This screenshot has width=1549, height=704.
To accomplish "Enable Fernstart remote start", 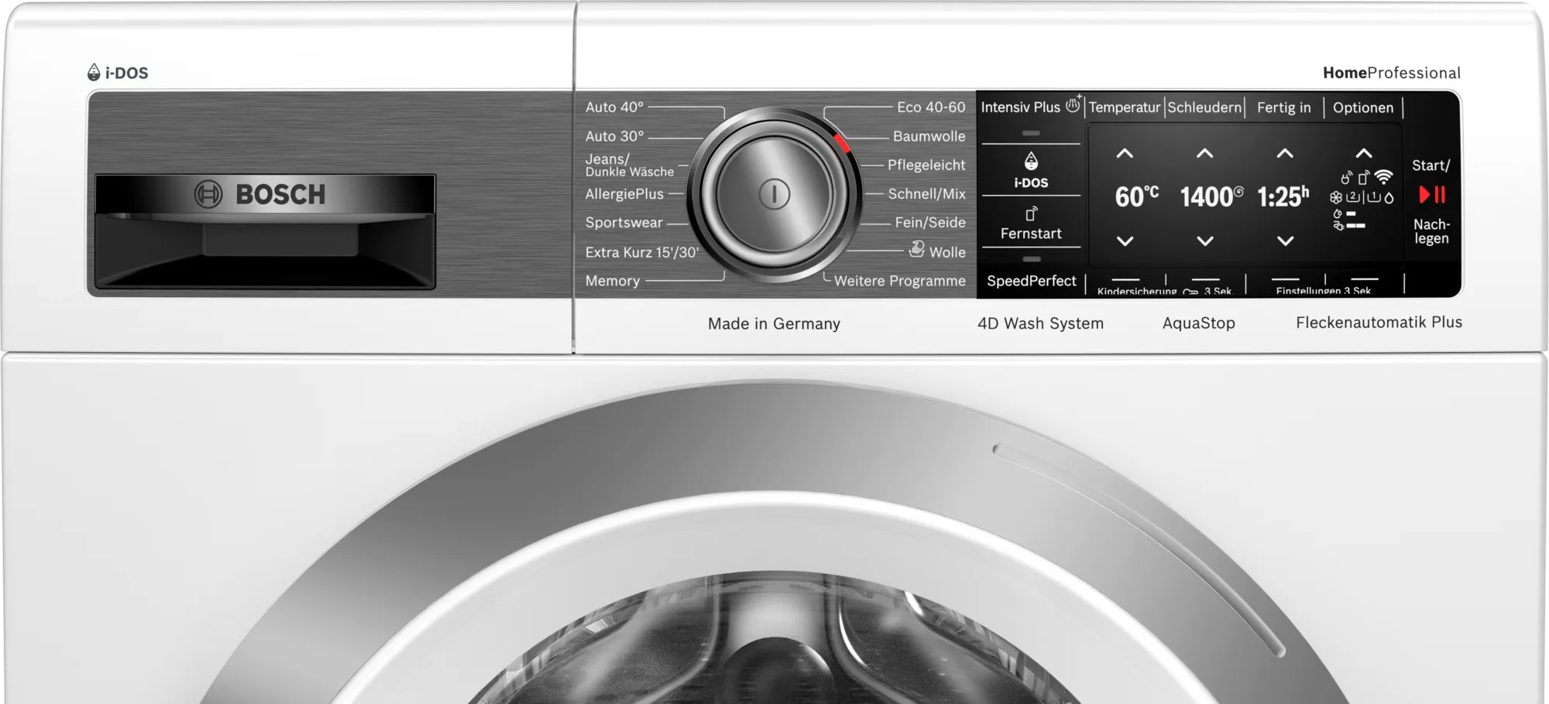I will click(1031, 223).
